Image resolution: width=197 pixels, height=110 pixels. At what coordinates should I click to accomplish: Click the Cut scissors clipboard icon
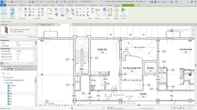(x=26, y=9)
